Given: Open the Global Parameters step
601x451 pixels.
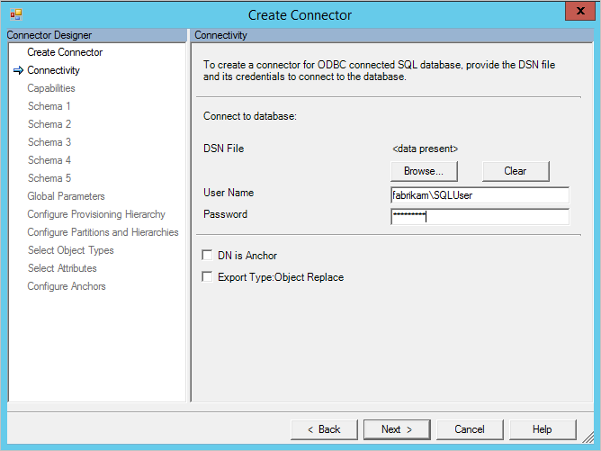Looking at the screenshot, I should pos(66,196).
